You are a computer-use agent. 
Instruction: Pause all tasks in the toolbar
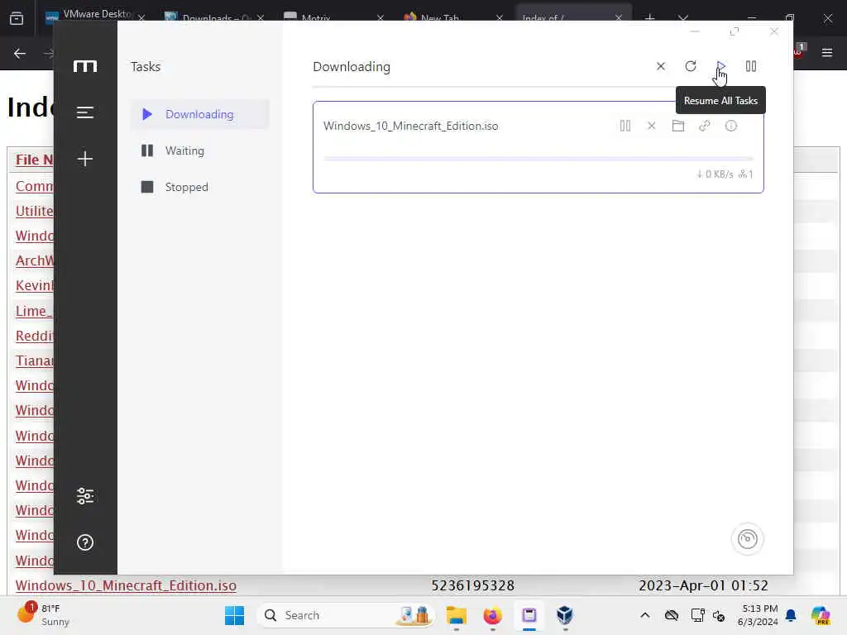point(751,66)
